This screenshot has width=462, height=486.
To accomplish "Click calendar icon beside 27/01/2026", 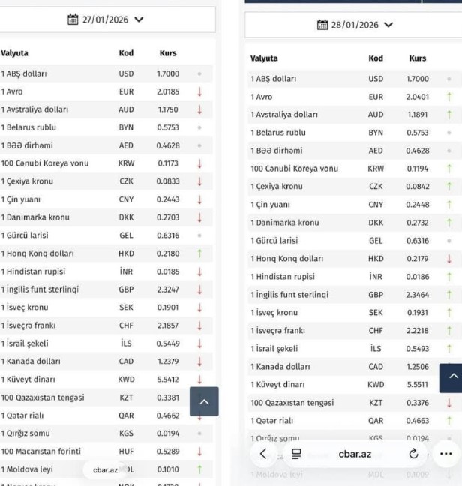I will (73, 19).
